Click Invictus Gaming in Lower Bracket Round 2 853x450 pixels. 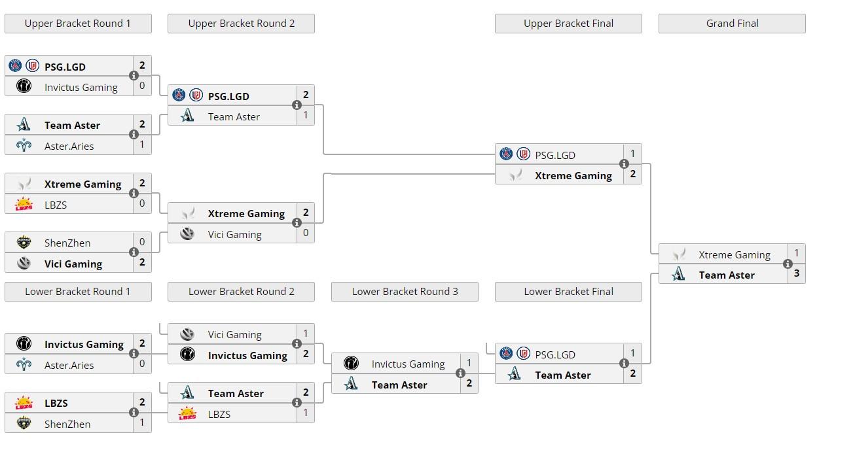point(247,356)
